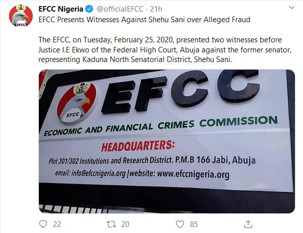Open the 21h timestamp link
This screenshot has width=303, height=233.
[156, 9]
